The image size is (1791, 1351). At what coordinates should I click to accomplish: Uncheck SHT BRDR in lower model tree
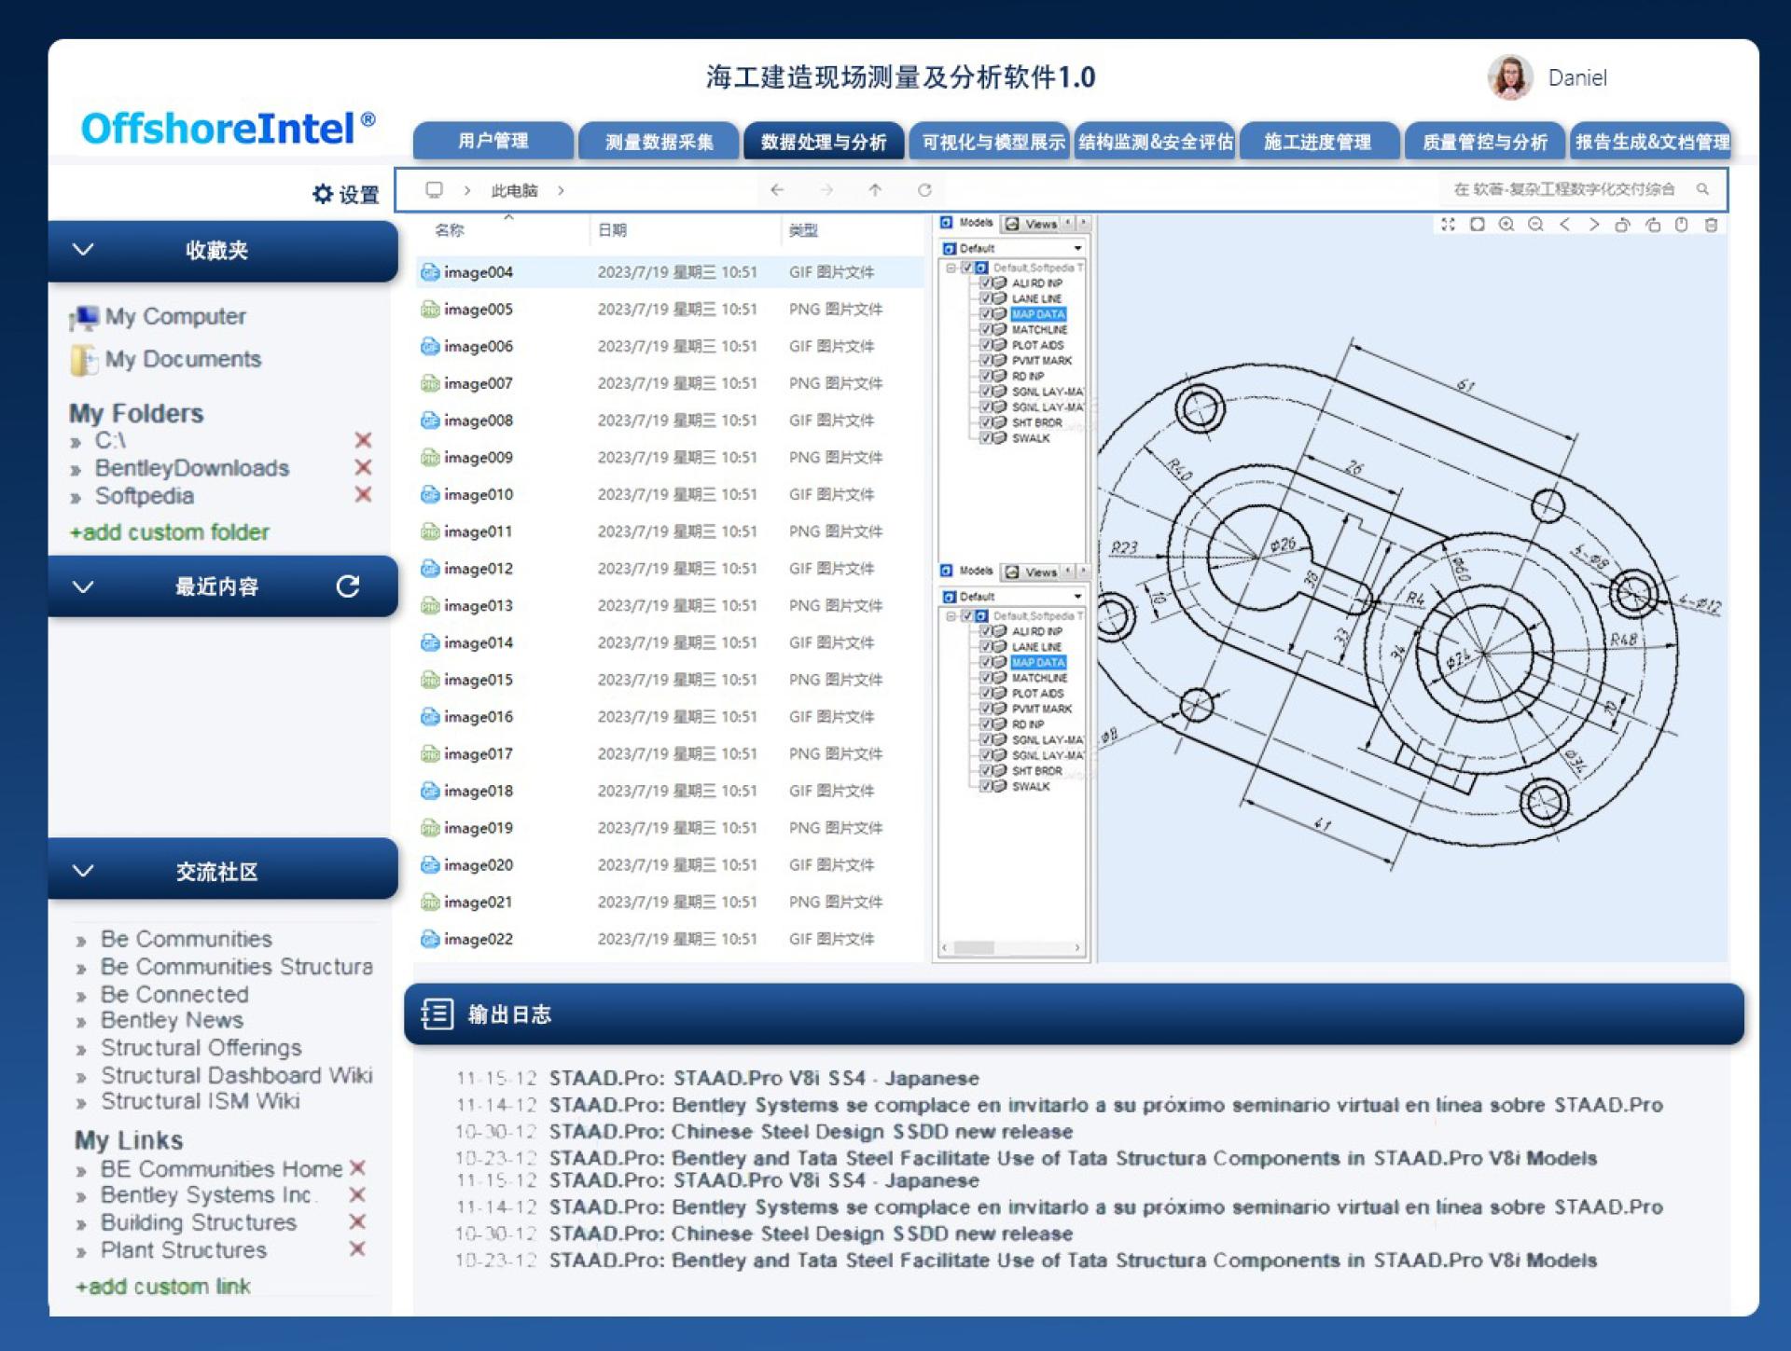pos(986,771)
